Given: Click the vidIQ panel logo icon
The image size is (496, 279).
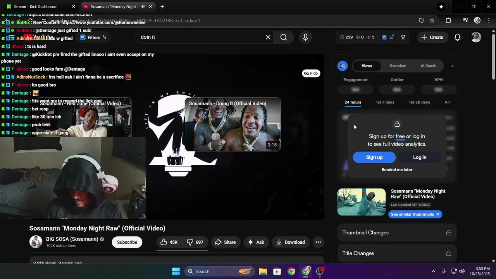Looking at the screenshot, I should pyautogui.click(x=343, y=66).
